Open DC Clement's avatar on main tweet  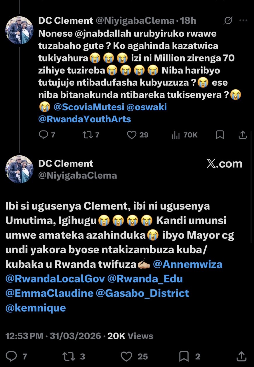tap(20, 169)
